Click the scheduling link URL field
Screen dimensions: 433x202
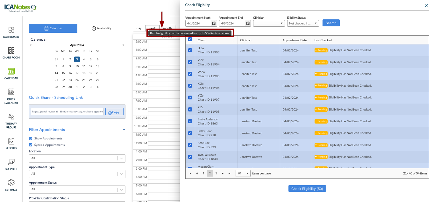[x=67, y=112]
